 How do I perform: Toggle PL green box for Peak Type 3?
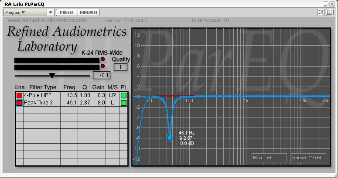pos(124,103)
